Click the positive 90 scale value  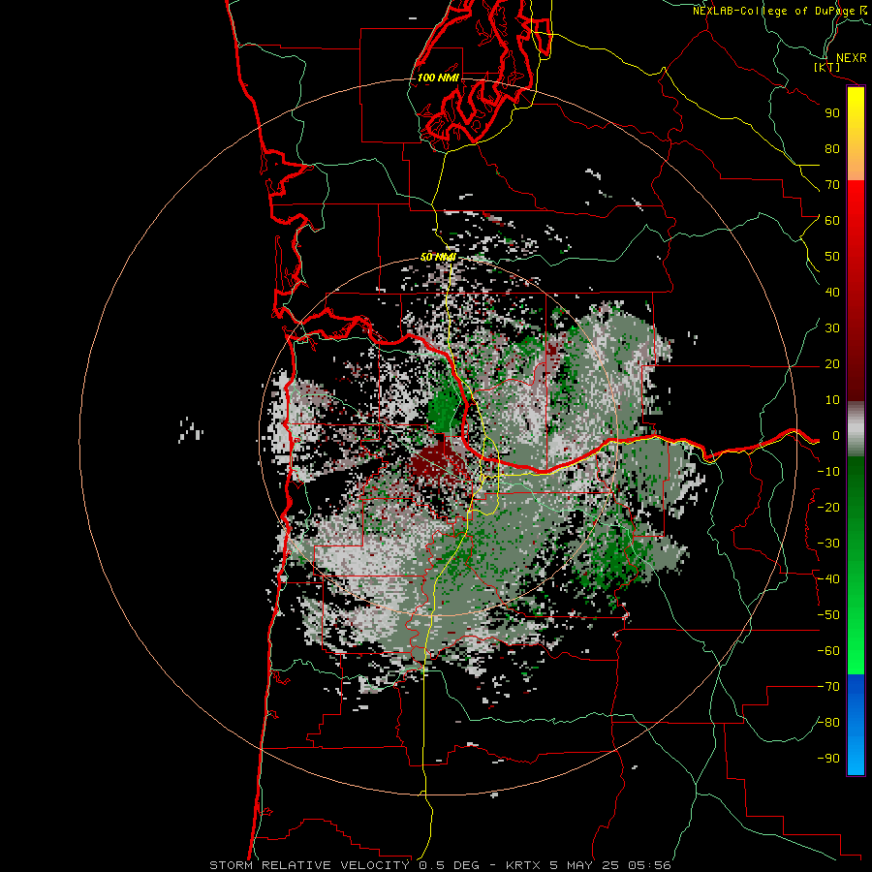(x=832, y=113)
